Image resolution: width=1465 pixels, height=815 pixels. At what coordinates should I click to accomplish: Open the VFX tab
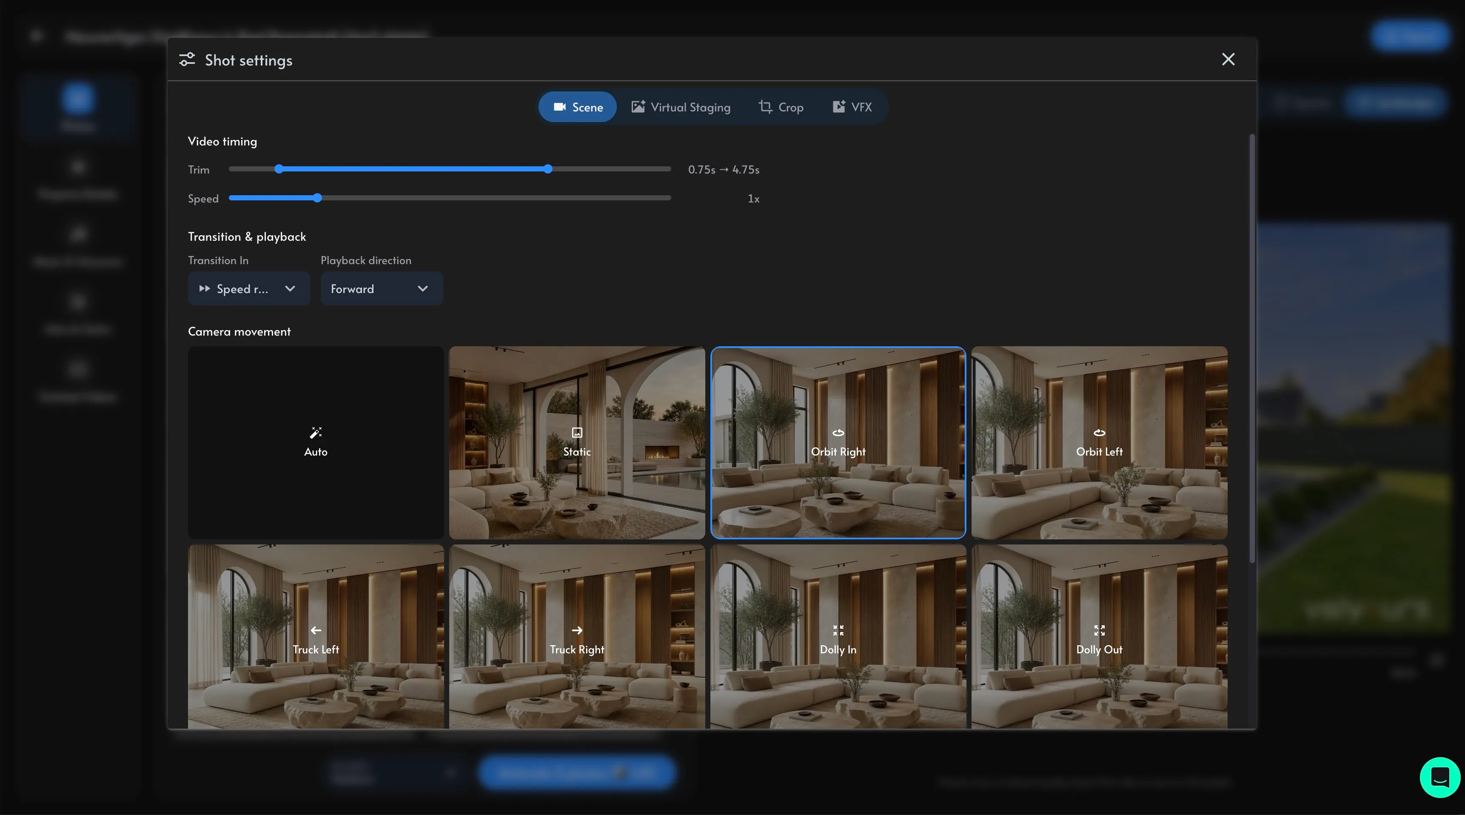coord(852,107)
